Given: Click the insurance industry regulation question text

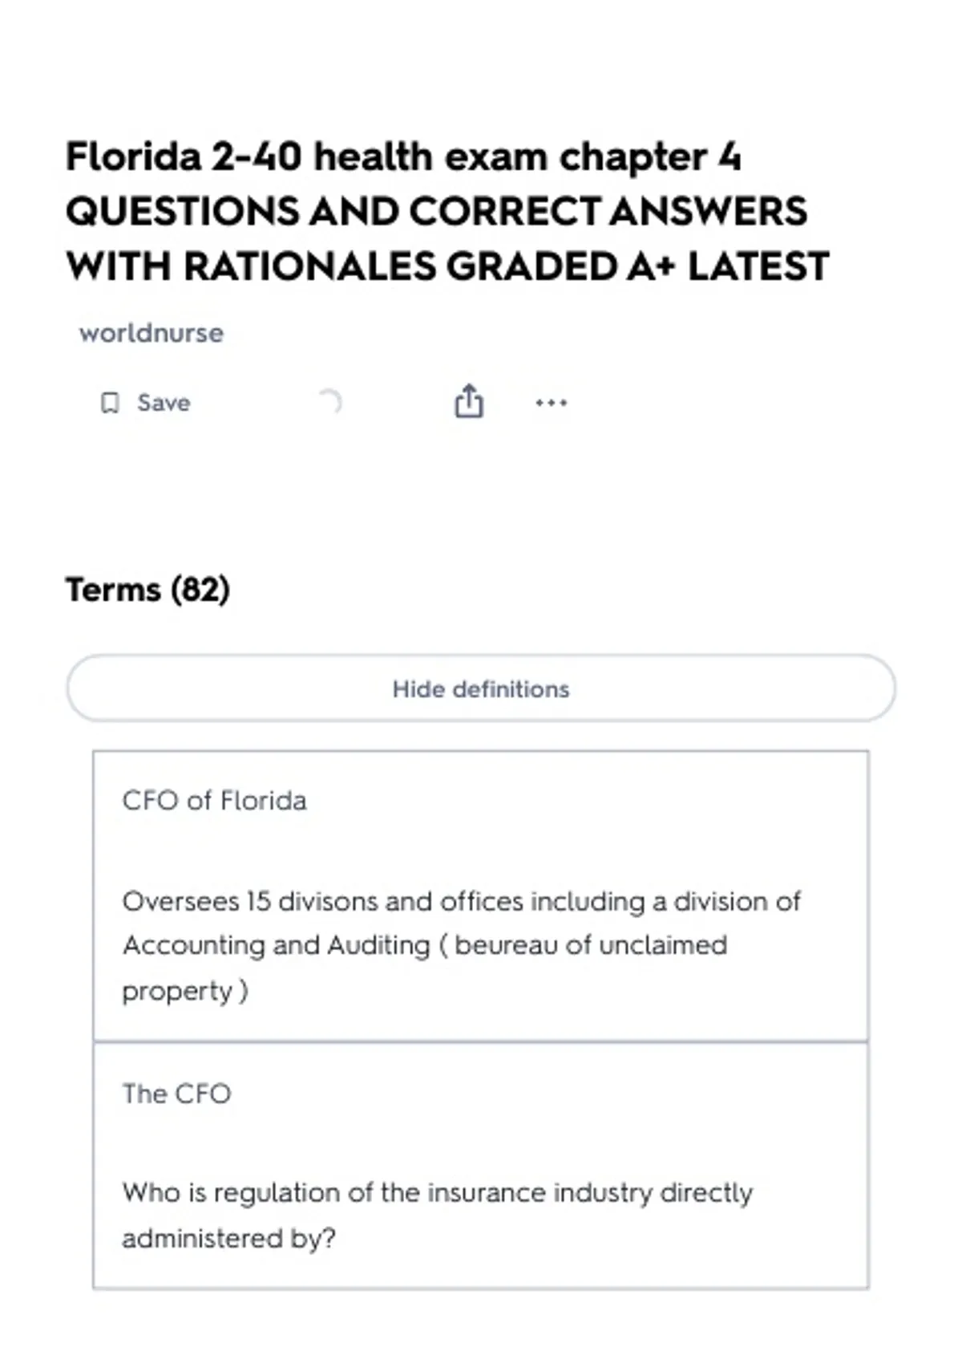Looking at the screenshot, I should [x=438, y=1215].
